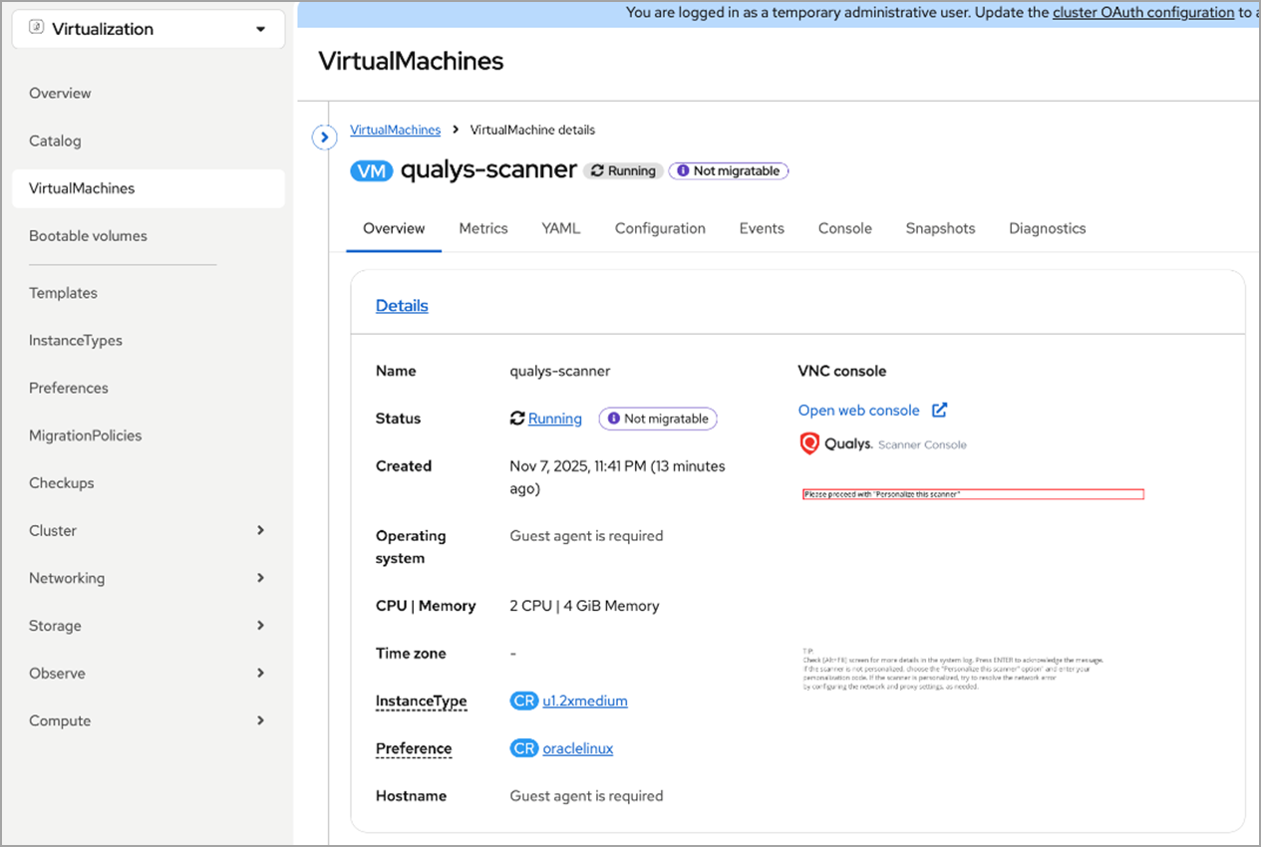Click the cluster OAuth configuration link

1143,13
